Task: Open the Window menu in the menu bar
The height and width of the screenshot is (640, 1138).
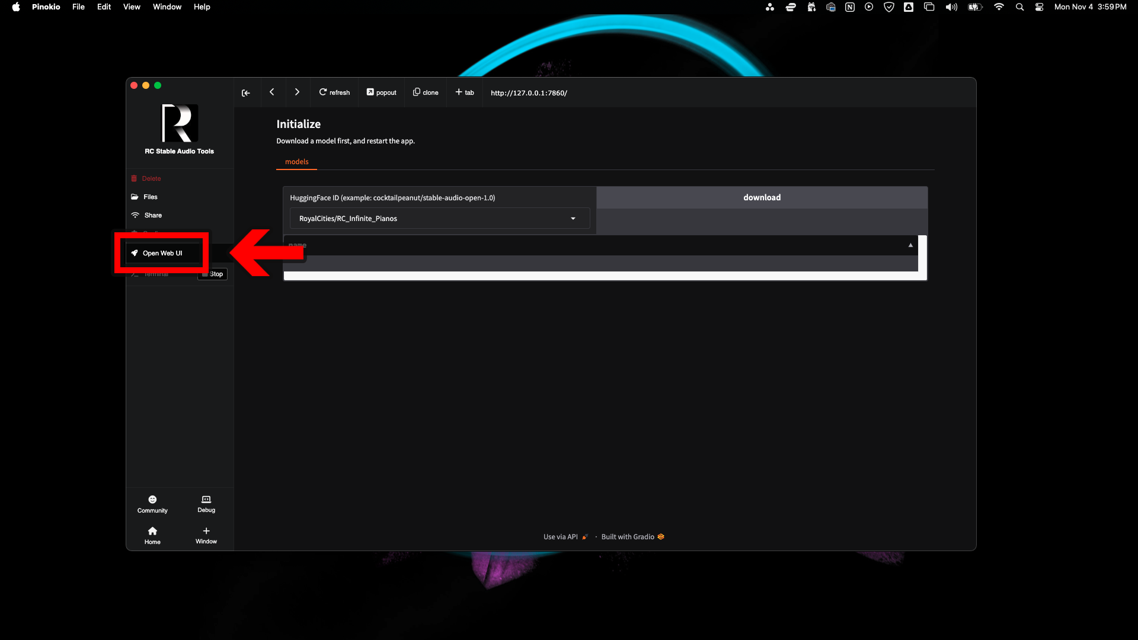Action: tap(167, 7)
